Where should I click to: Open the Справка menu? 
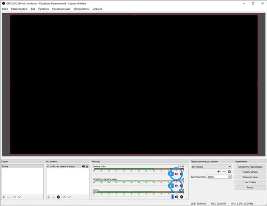98,9
